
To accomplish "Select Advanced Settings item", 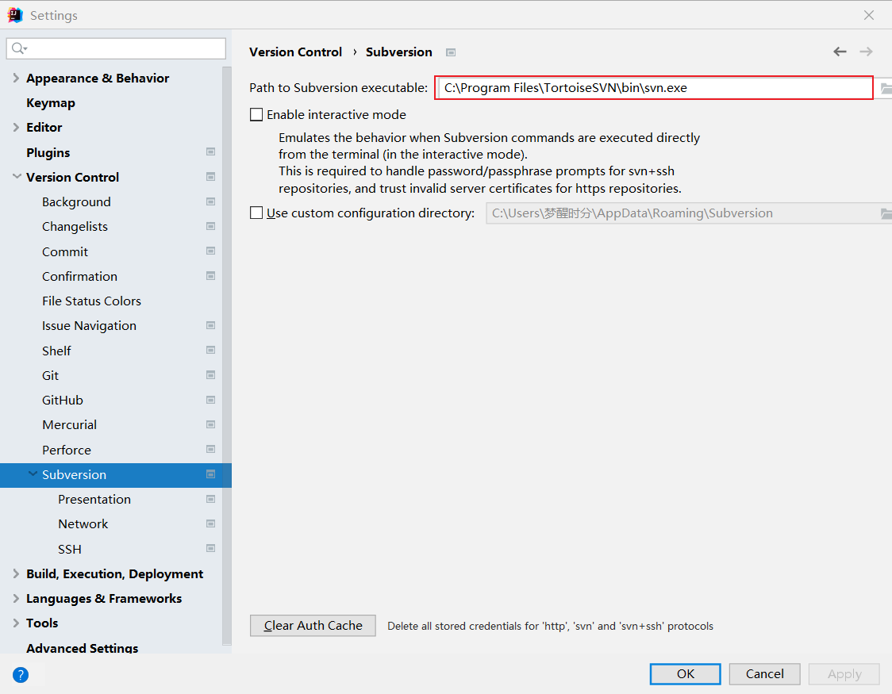I will click(82, 647).
